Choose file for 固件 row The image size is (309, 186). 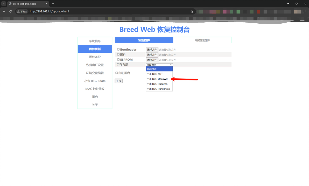point(152,55)
